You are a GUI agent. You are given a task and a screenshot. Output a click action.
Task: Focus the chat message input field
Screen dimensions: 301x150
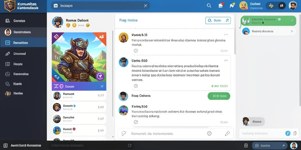point(176,134)
